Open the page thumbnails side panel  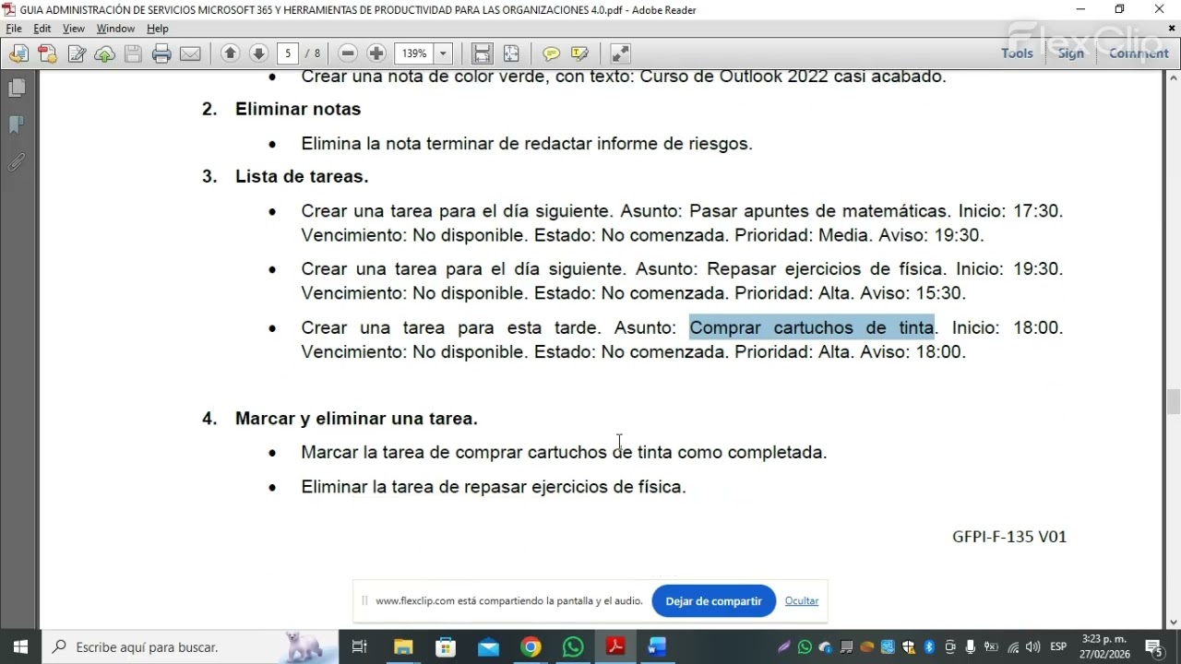16,88
